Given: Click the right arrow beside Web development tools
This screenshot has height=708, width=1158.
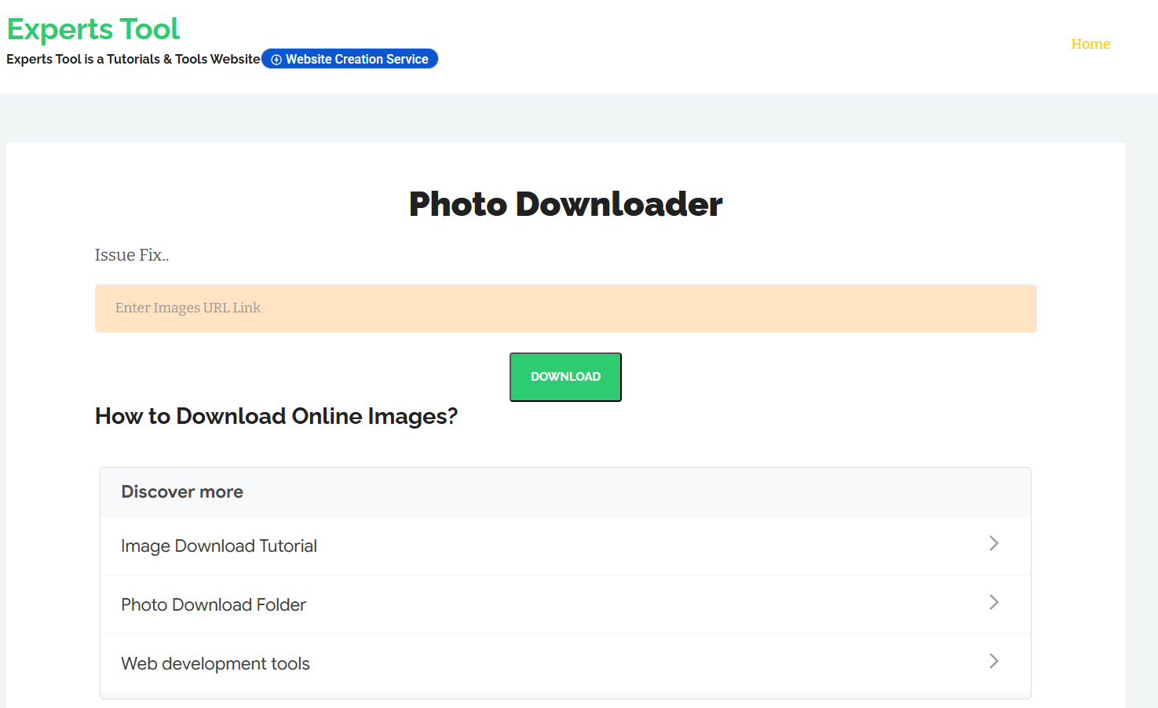Looking at the screenshot, I should point(994,661).
